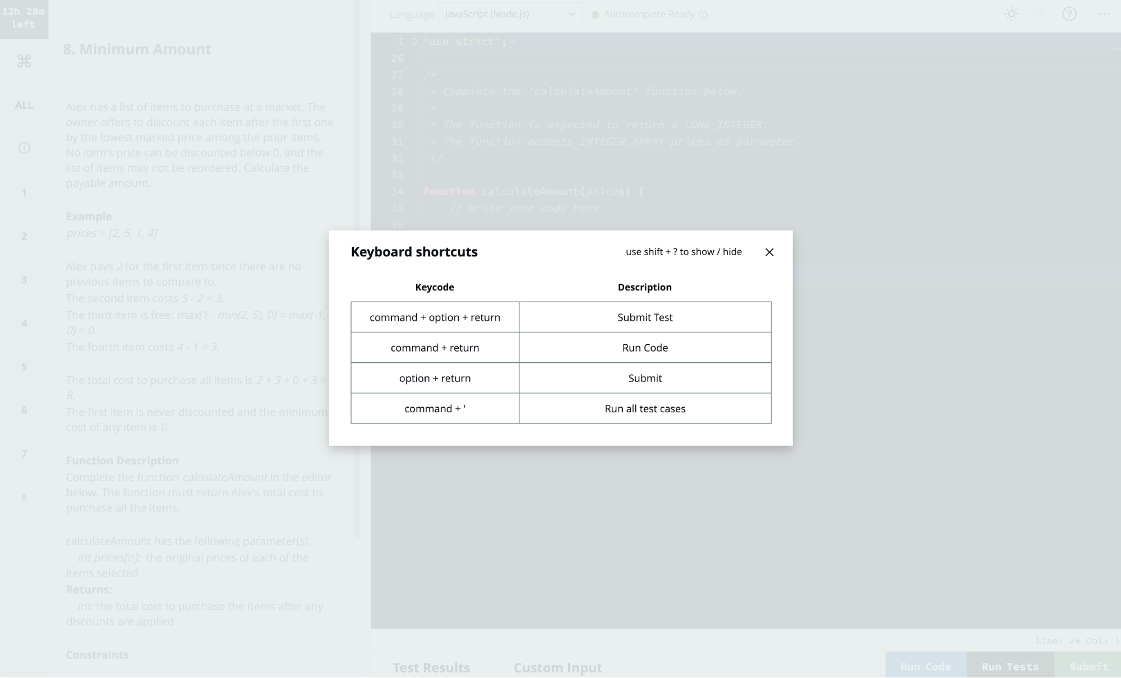Viewport: 1121px width, 678px height.
Task: Click the time left countdown timer
Action: click(x=24, y=18)
